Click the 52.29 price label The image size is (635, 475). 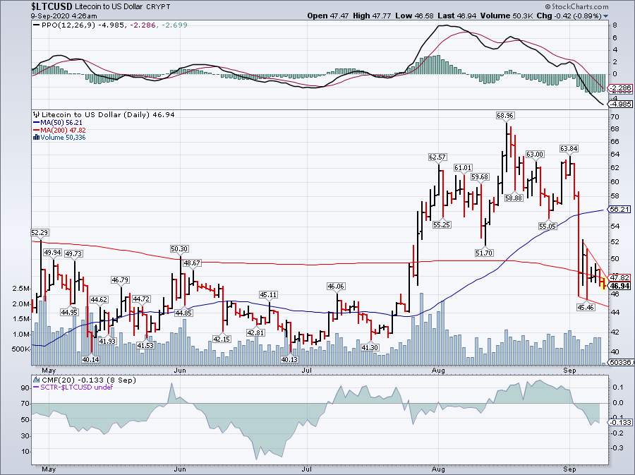coord(40,232)
